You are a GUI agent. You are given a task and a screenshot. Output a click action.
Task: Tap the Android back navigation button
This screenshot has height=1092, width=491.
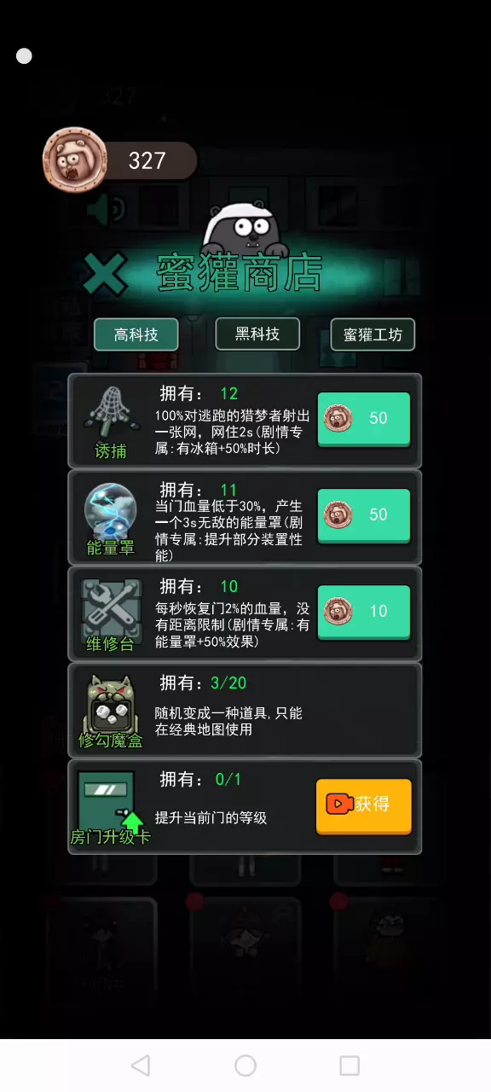click(x=141, y=1065)
